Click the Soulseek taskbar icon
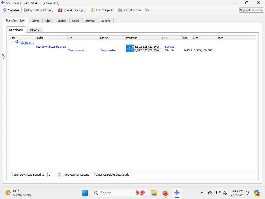 [x=177, y=193]
